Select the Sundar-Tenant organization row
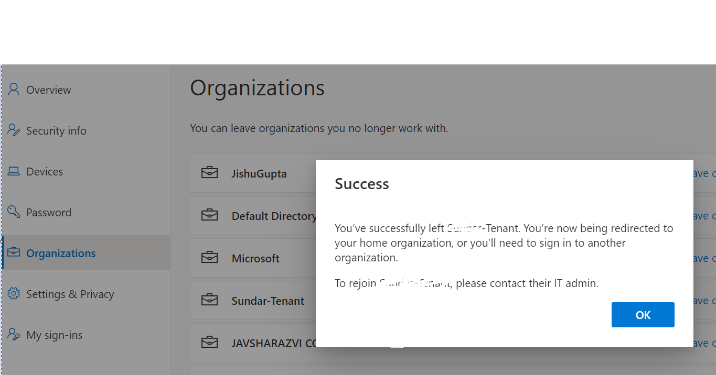The image size is (716, 375). (x=268, y=300)
